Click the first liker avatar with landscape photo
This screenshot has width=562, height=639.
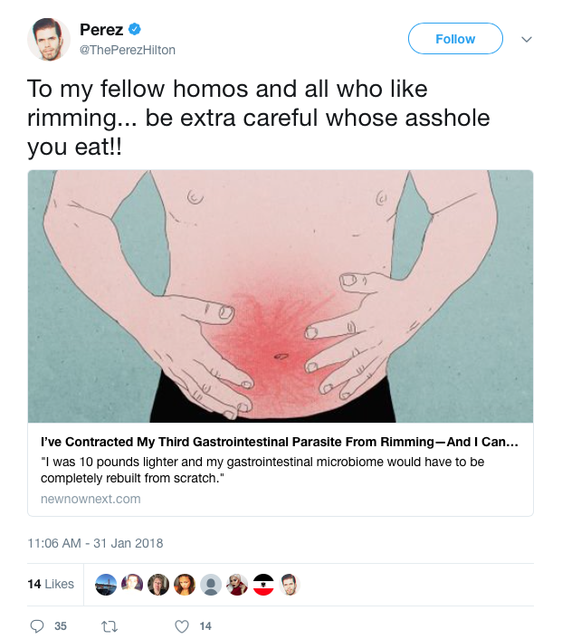[106, 585]
